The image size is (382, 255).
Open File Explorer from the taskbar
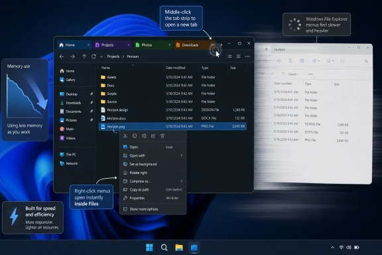click(179, 248)
